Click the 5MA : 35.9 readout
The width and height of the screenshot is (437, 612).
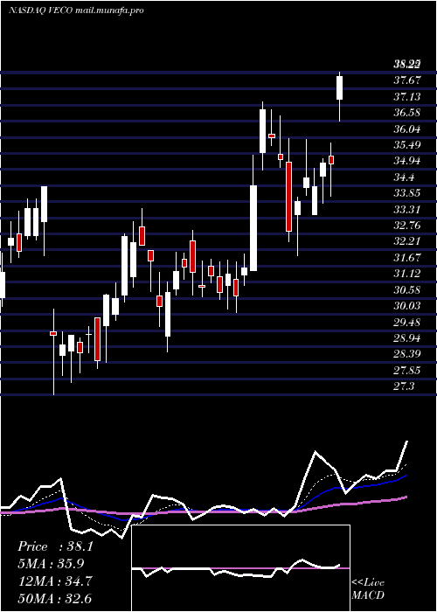pos(51,564)
